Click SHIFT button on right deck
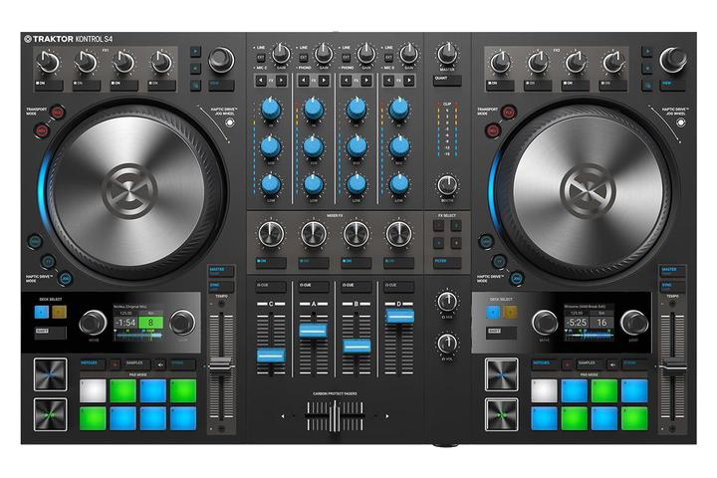Viewport: 717px width, 478px height. 502,333
